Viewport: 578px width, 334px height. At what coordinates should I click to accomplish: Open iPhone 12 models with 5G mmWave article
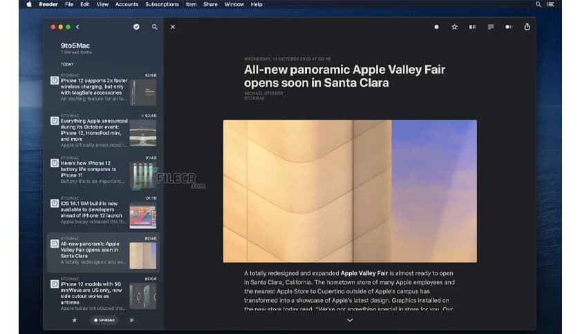point(103,293)
